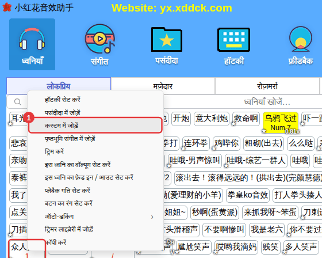The image size is (322, 258).
Task: Play the 尴尬笑声 sound button
Action: point(194,247)
